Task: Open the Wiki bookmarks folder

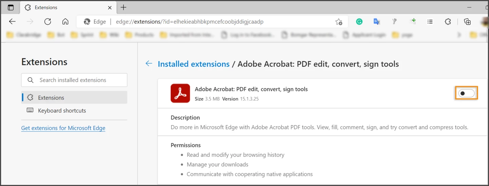Action: pos(109,35)
